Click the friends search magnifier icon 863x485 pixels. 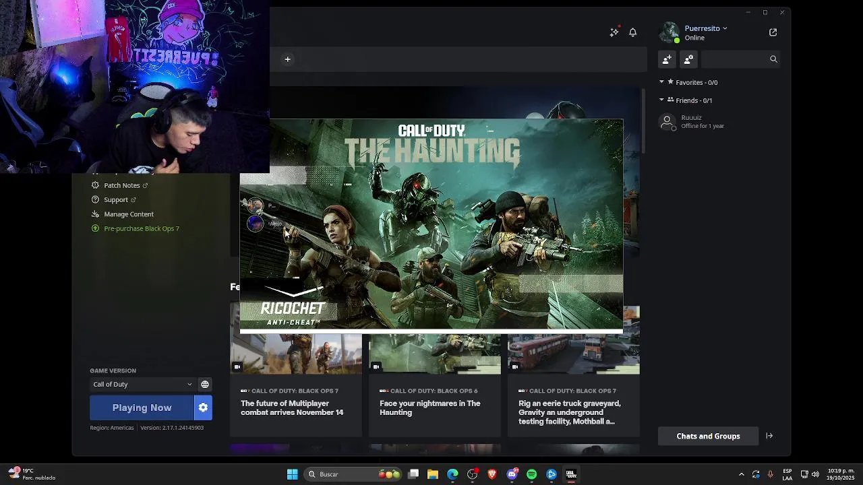point(773,59)
